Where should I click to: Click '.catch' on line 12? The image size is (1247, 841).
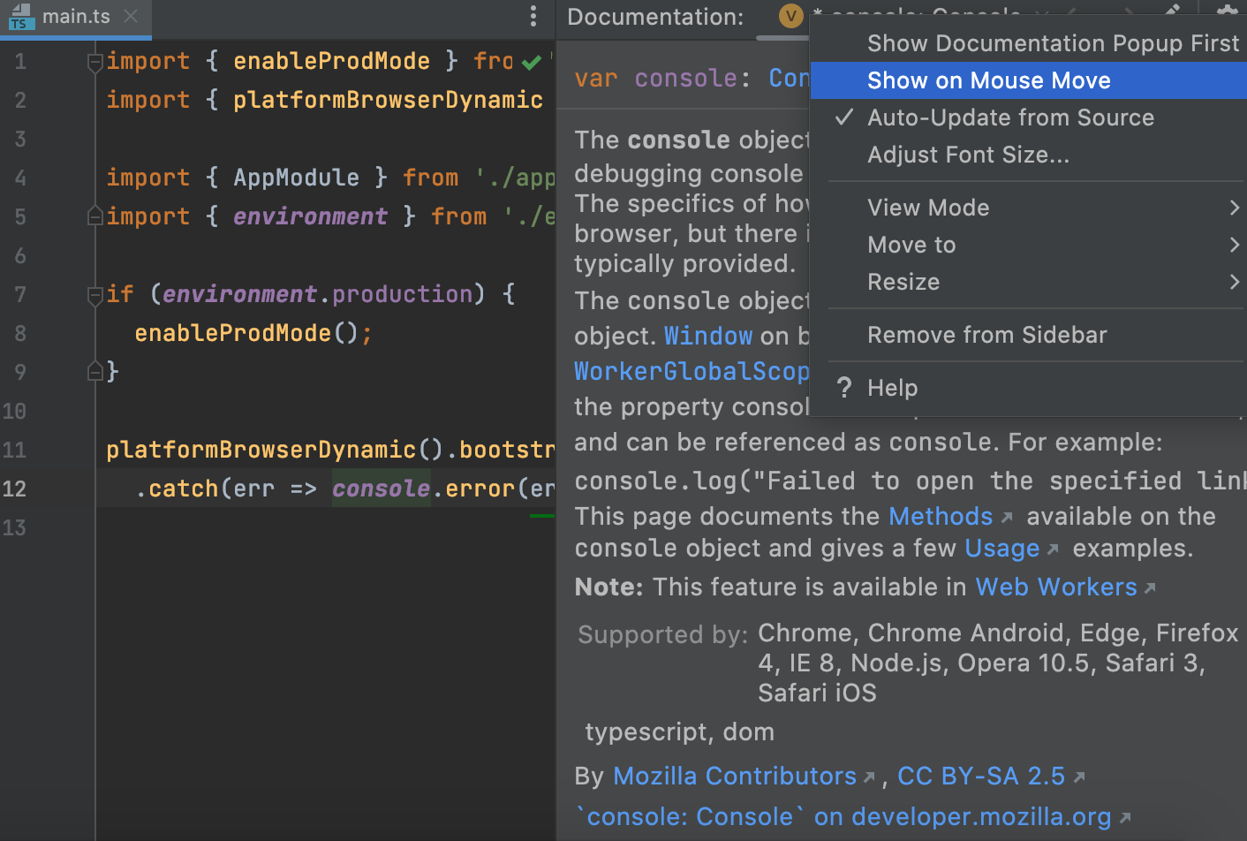click(x=176, y=489)
